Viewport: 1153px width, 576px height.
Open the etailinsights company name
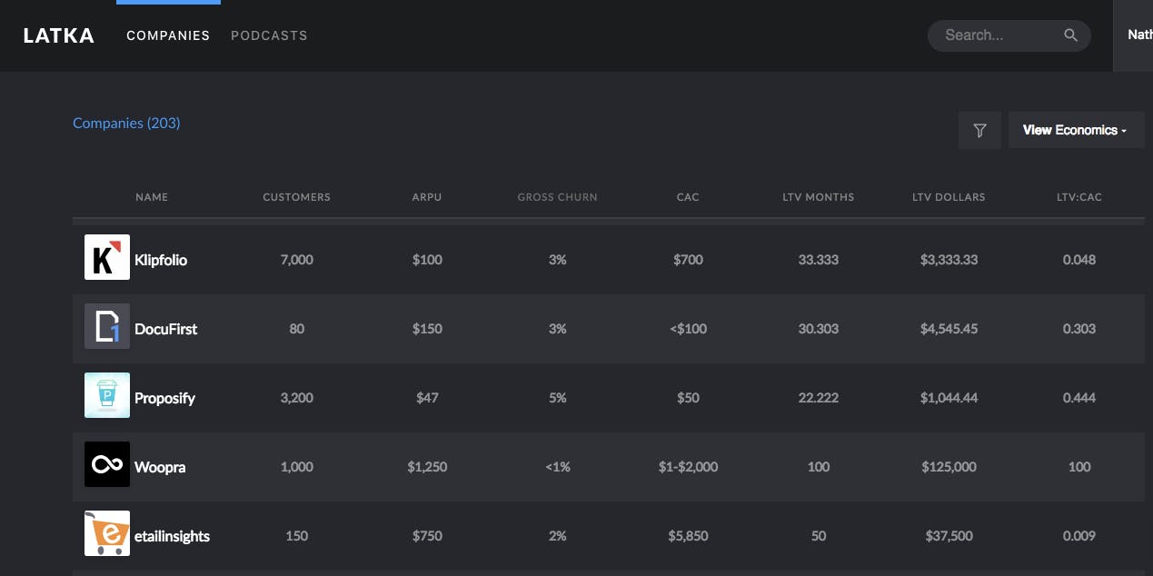pos(173,536)
